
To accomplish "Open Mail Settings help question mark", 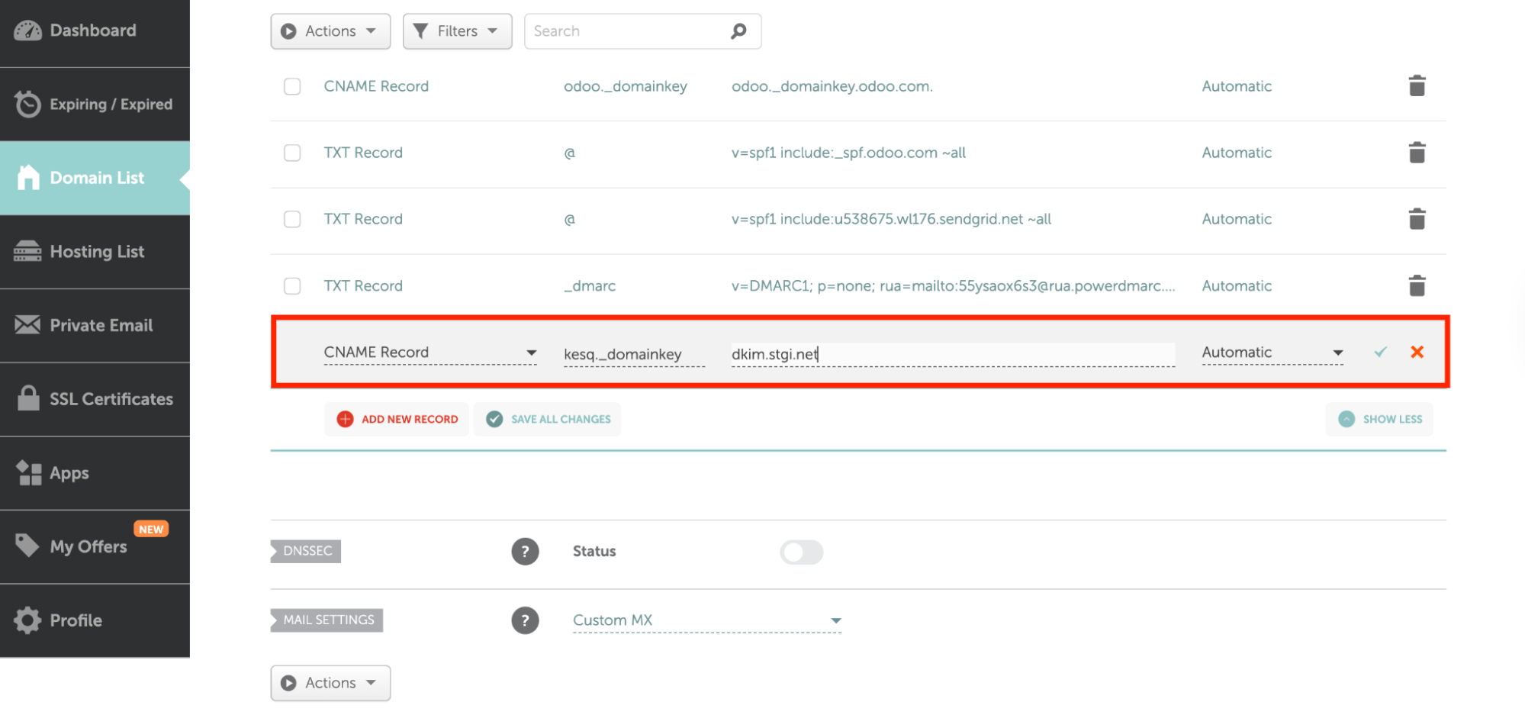I will click(x=525, y=620).
